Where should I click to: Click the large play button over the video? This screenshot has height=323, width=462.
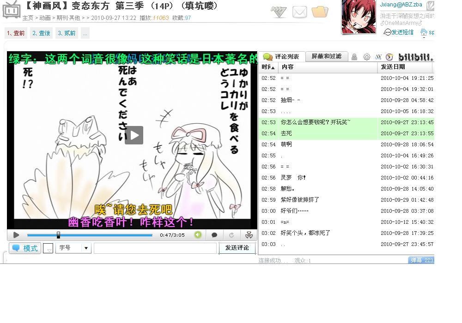(x=134, y=135)
